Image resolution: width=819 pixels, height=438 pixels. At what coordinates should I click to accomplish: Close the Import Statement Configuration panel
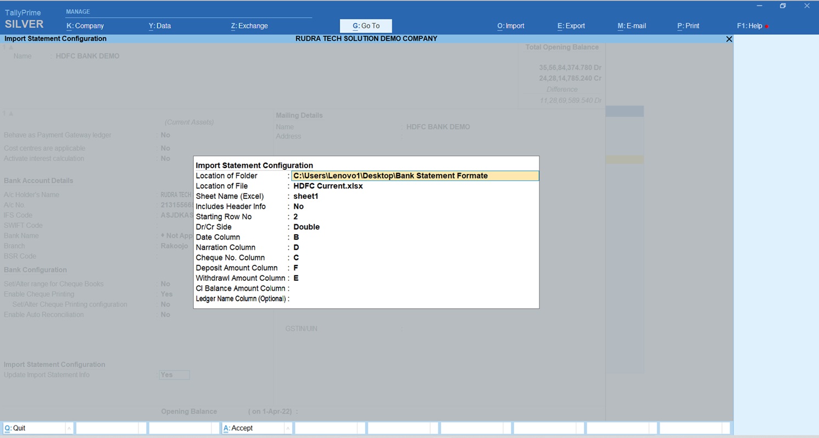pyautogui.click(x=729, y=39)
